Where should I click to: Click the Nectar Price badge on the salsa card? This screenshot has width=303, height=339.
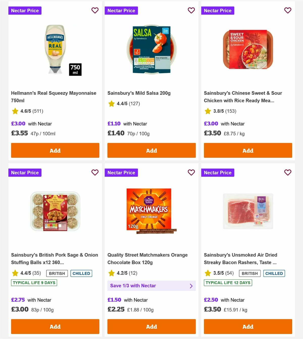121,10
